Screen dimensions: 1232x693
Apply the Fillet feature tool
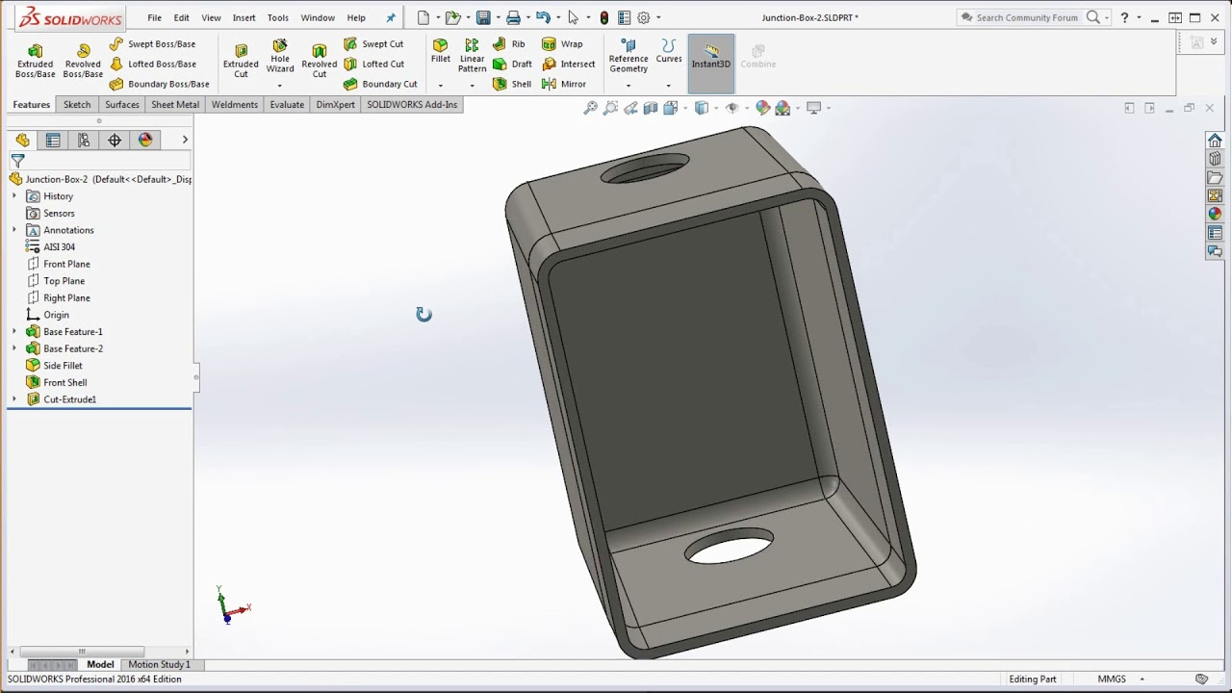tap(441, 51)
